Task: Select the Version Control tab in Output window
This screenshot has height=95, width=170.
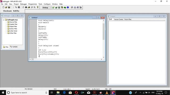Action: coord(118,19)
